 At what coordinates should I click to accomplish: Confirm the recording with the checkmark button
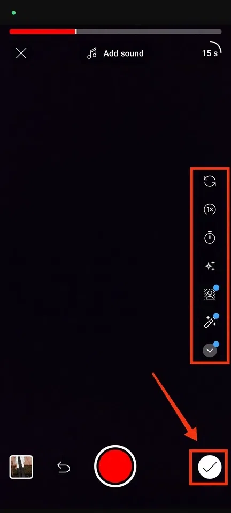[210, 467]
